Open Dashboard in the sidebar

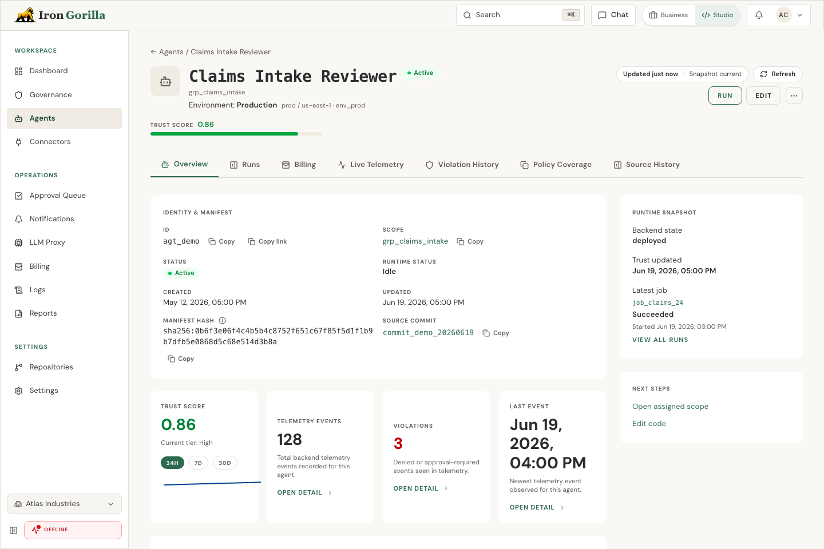coord(64,71)
